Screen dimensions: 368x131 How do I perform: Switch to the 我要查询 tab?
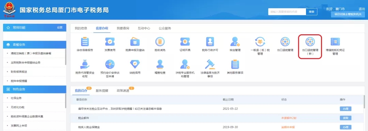click(123, 28)
